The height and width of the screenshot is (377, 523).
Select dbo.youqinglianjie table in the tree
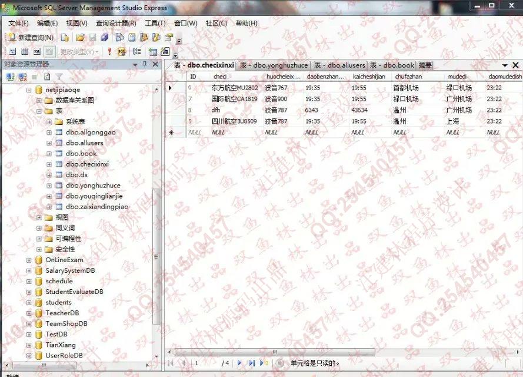[94, 196]
